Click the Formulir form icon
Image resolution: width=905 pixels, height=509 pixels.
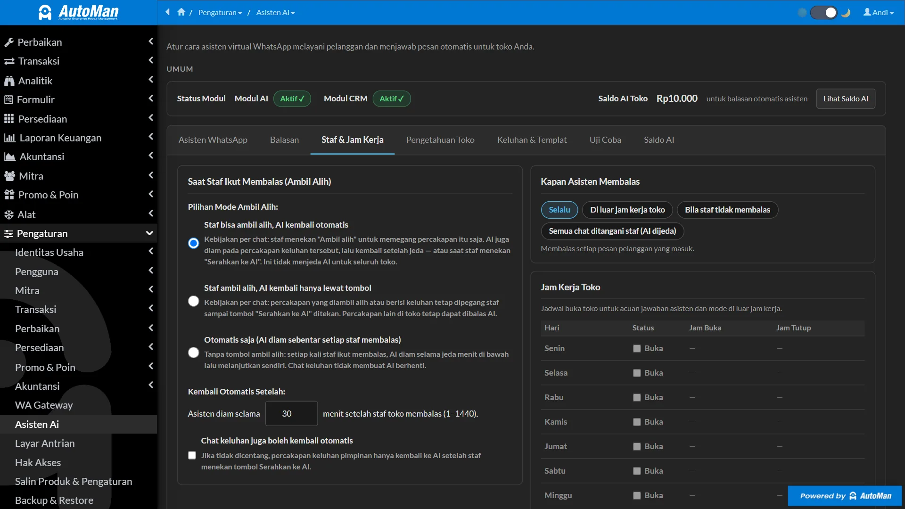tap(8, 99)
